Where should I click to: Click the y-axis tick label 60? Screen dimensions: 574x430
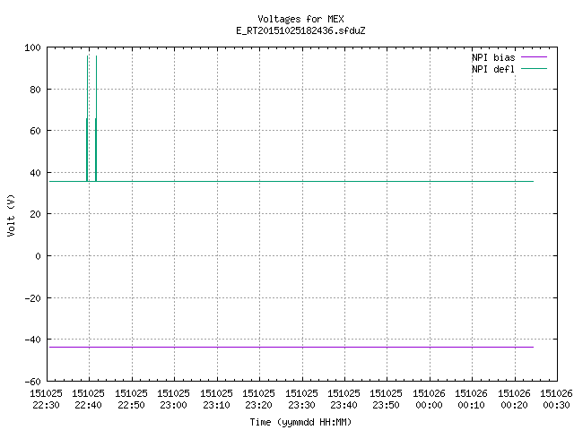click(x=35, y=131)
